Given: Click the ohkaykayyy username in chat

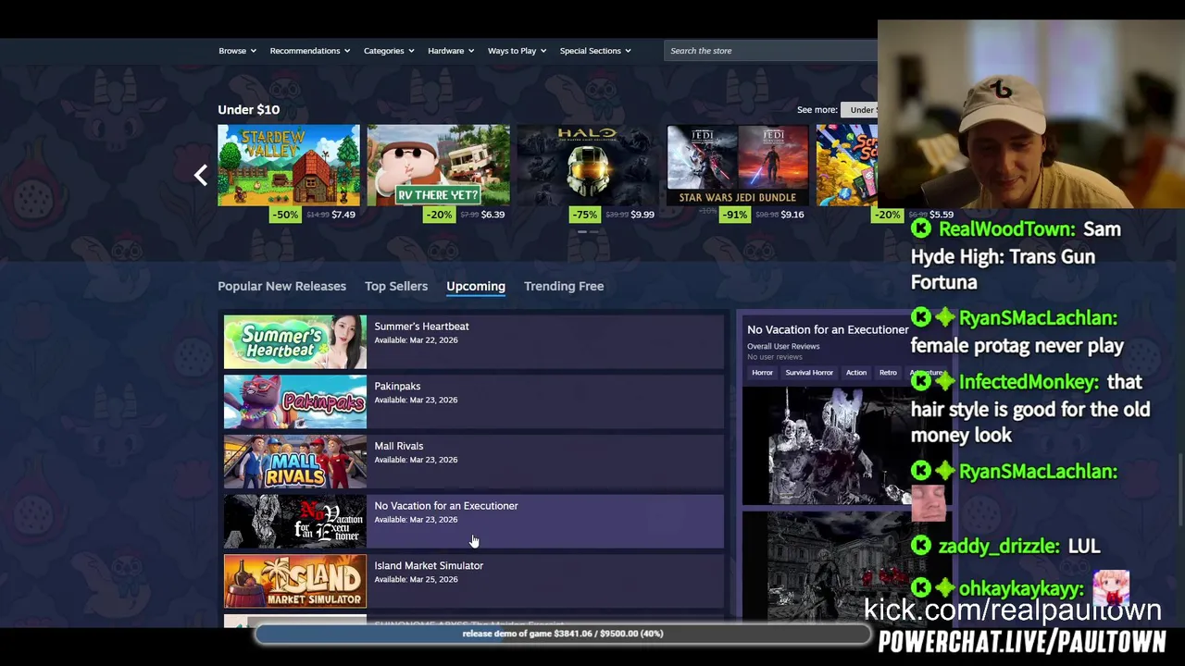Looking at the screenshot, I should point(1021,589).
